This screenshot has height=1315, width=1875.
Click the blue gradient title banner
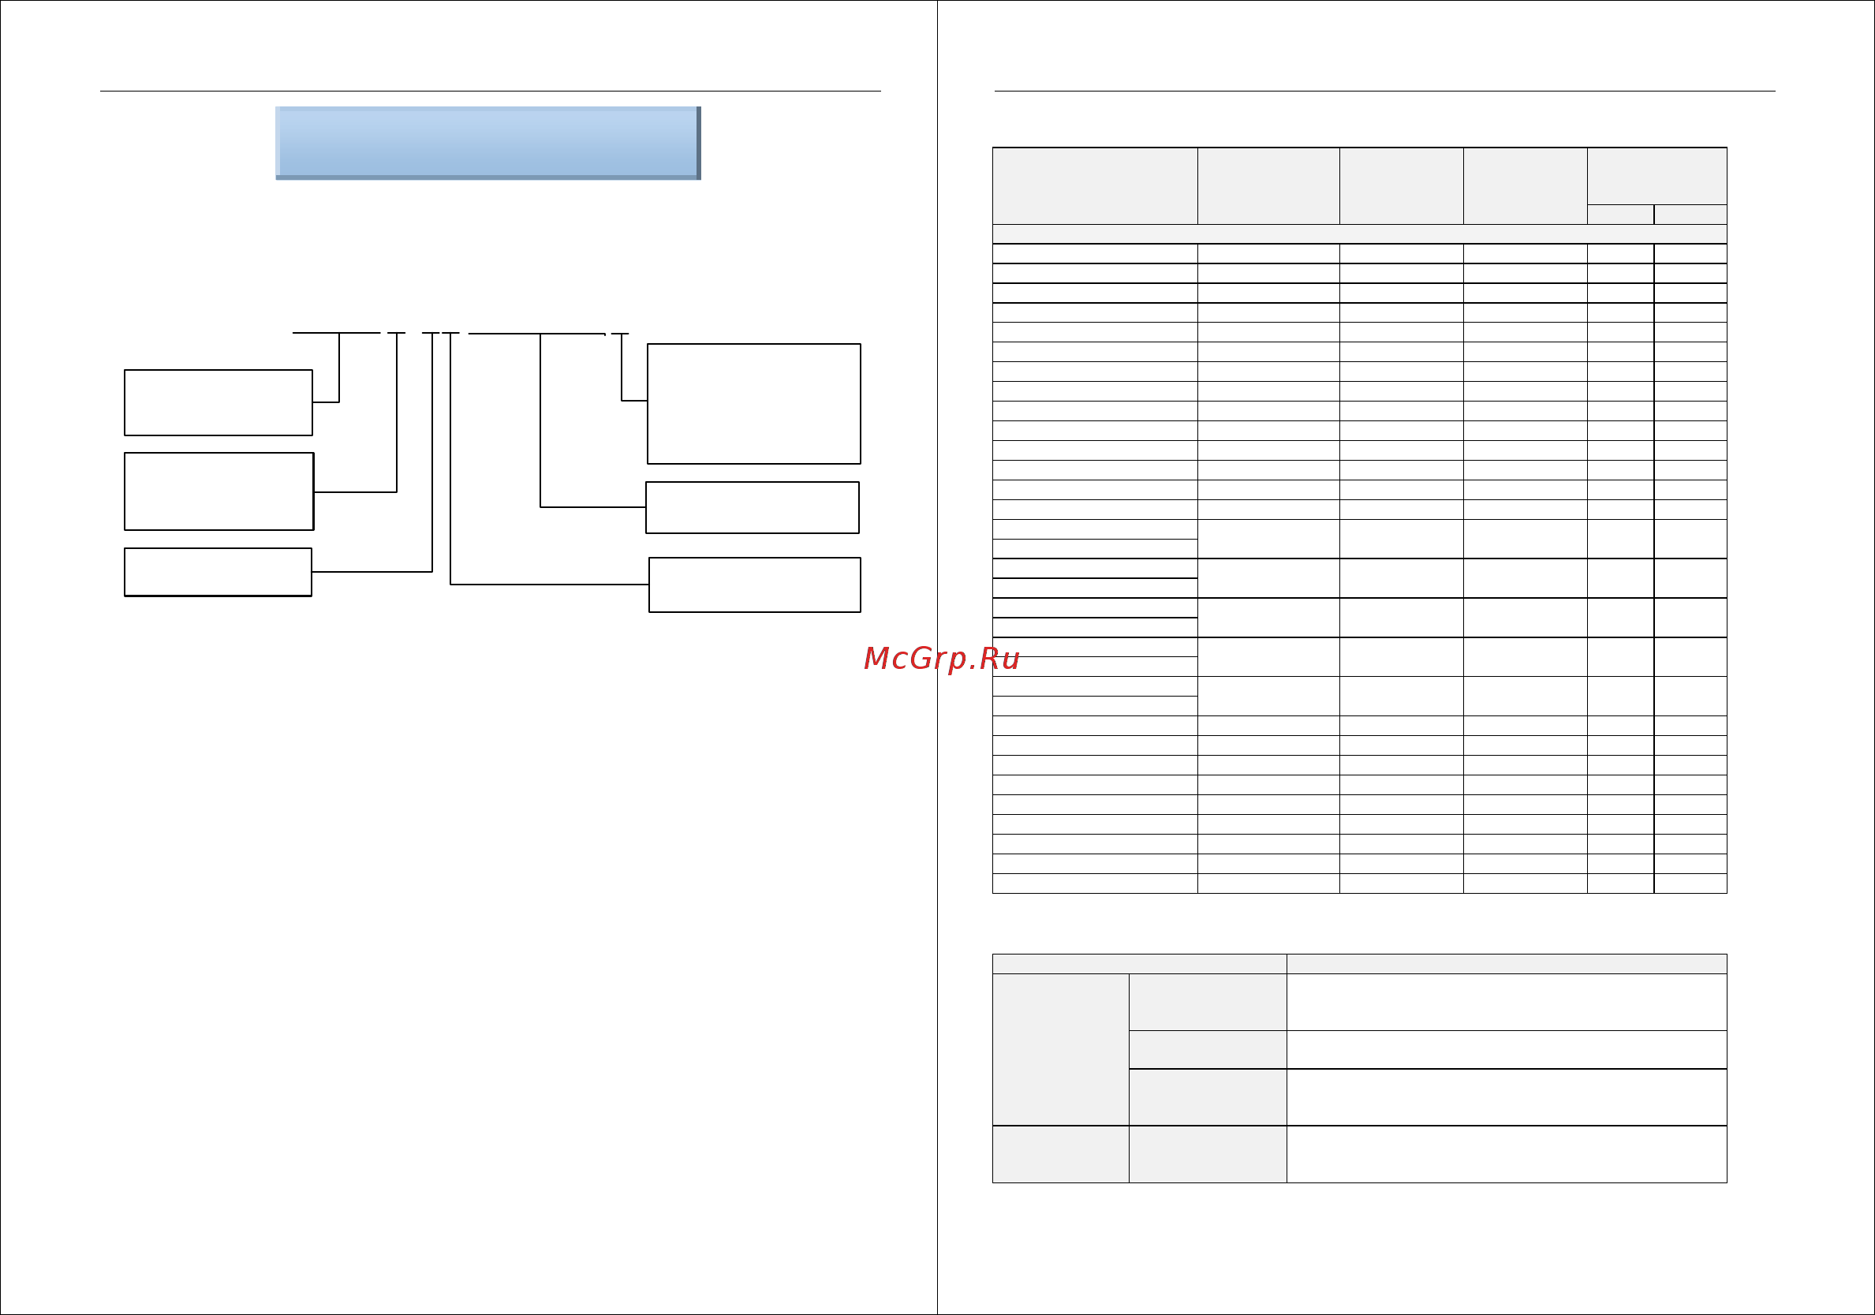coord(488,143)
